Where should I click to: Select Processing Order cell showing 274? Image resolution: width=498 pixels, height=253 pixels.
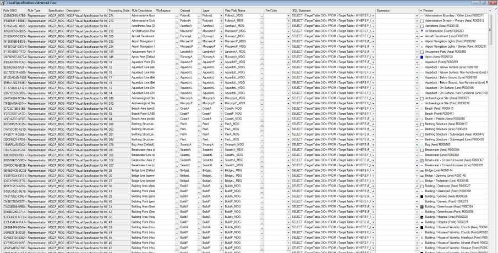[x=119, y=15]
